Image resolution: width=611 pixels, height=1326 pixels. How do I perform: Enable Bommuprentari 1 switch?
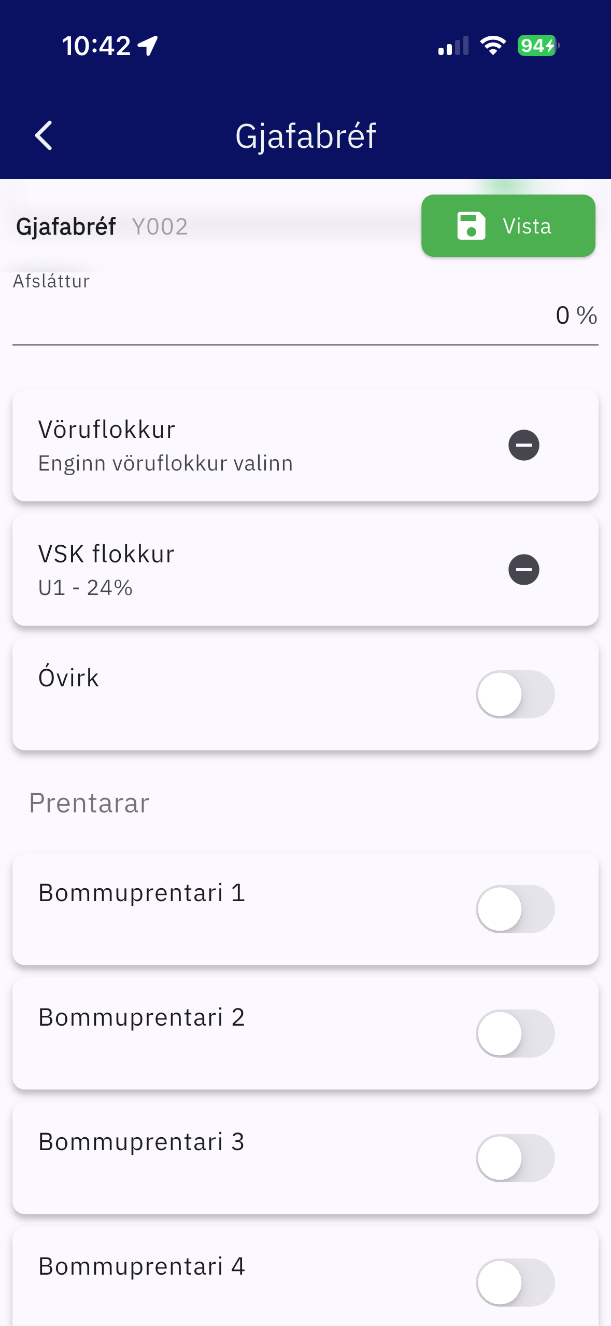point(515,909)
